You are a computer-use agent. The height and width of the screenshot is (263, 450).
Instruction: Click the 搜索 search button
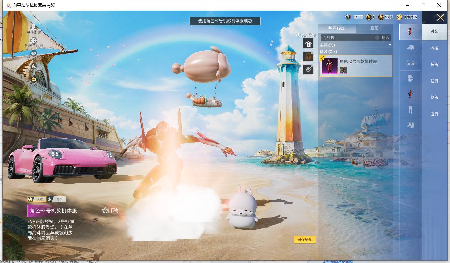click(x=385, y=37)
